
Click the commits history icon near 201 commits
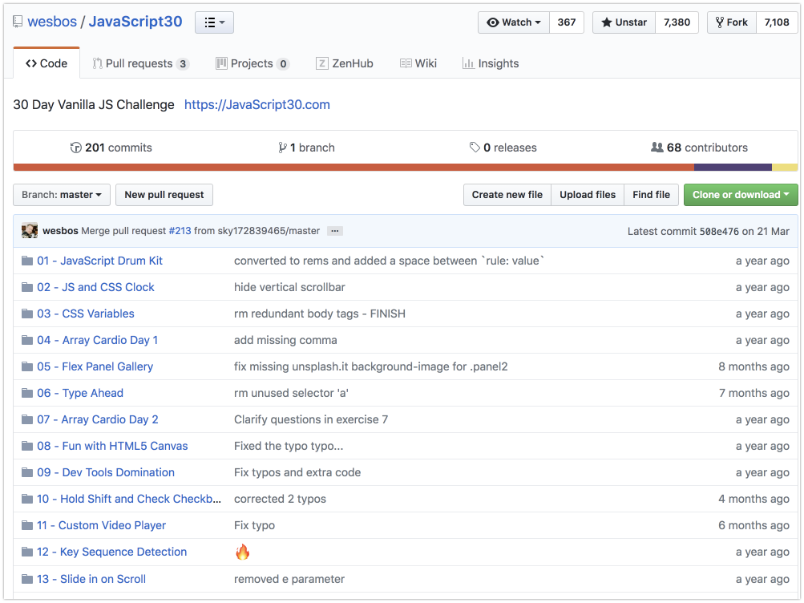point(76,148)
